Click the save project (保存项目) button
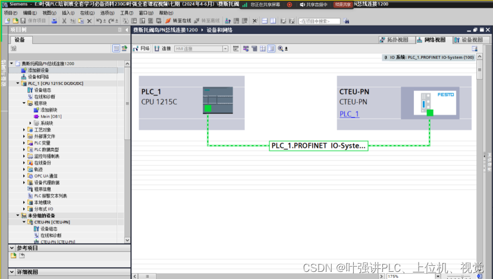Viewport: 493px width, 279px height. [x=33, y=21]
